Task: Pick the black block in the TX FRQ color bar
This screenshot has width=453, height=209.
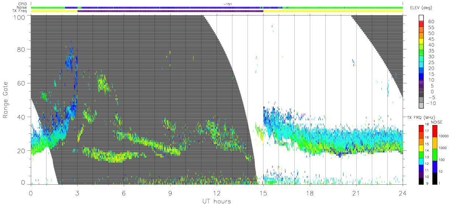Action: 421,180
